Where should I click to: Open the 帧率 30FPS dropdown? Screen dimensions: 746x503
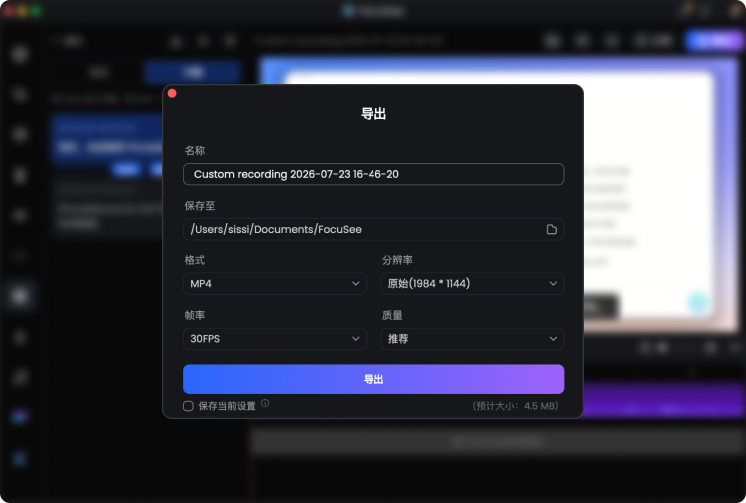275,339
